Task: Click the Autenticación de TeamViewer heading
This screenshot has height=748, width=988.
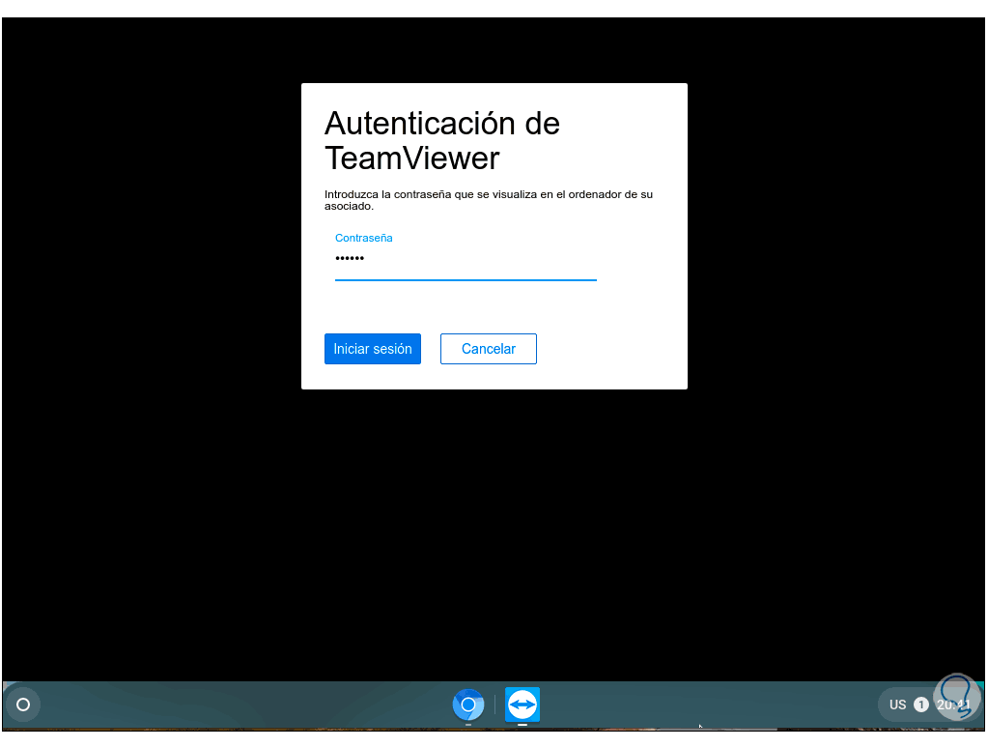Action: (x=442, y=141)
